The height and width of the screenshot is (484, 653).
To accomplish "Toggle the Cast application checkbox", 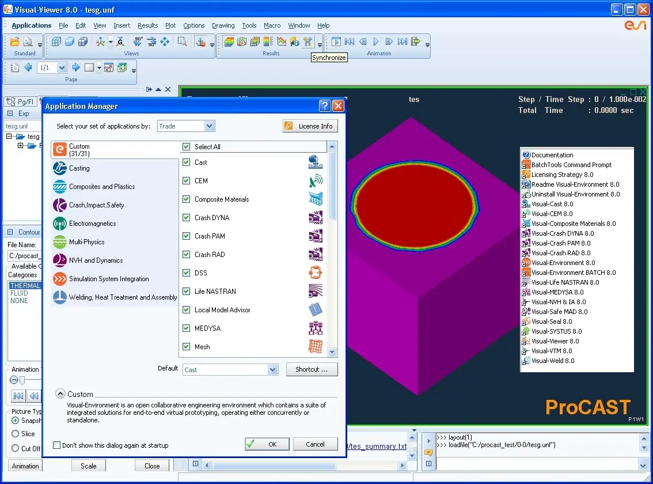I will coord(187,162).
